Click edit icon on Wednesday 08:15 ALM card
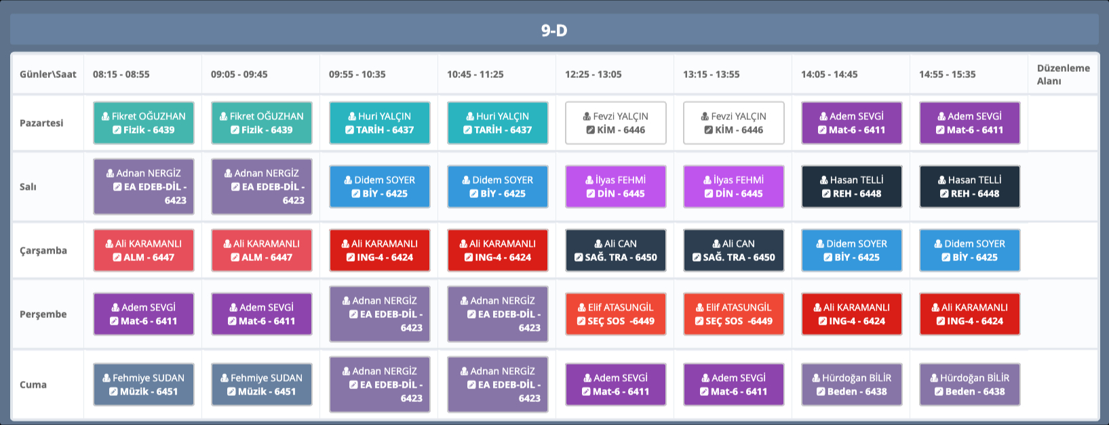The width and height of the screenshot is (1109, 425). 117,258
